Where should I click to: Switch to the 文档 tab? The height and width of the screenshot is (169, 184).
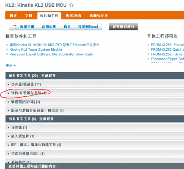28,16
